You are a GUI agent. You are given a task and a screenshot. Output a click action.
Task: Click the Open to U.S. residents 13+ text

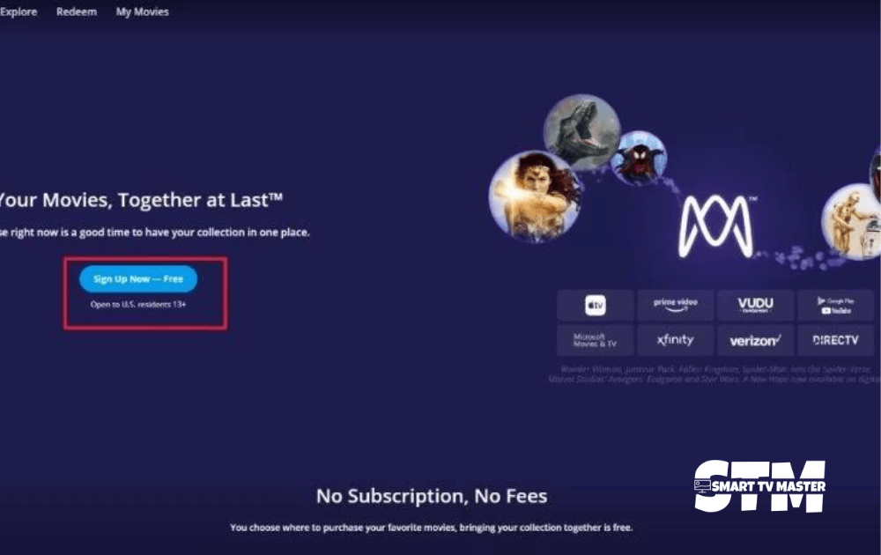point(138,305)
